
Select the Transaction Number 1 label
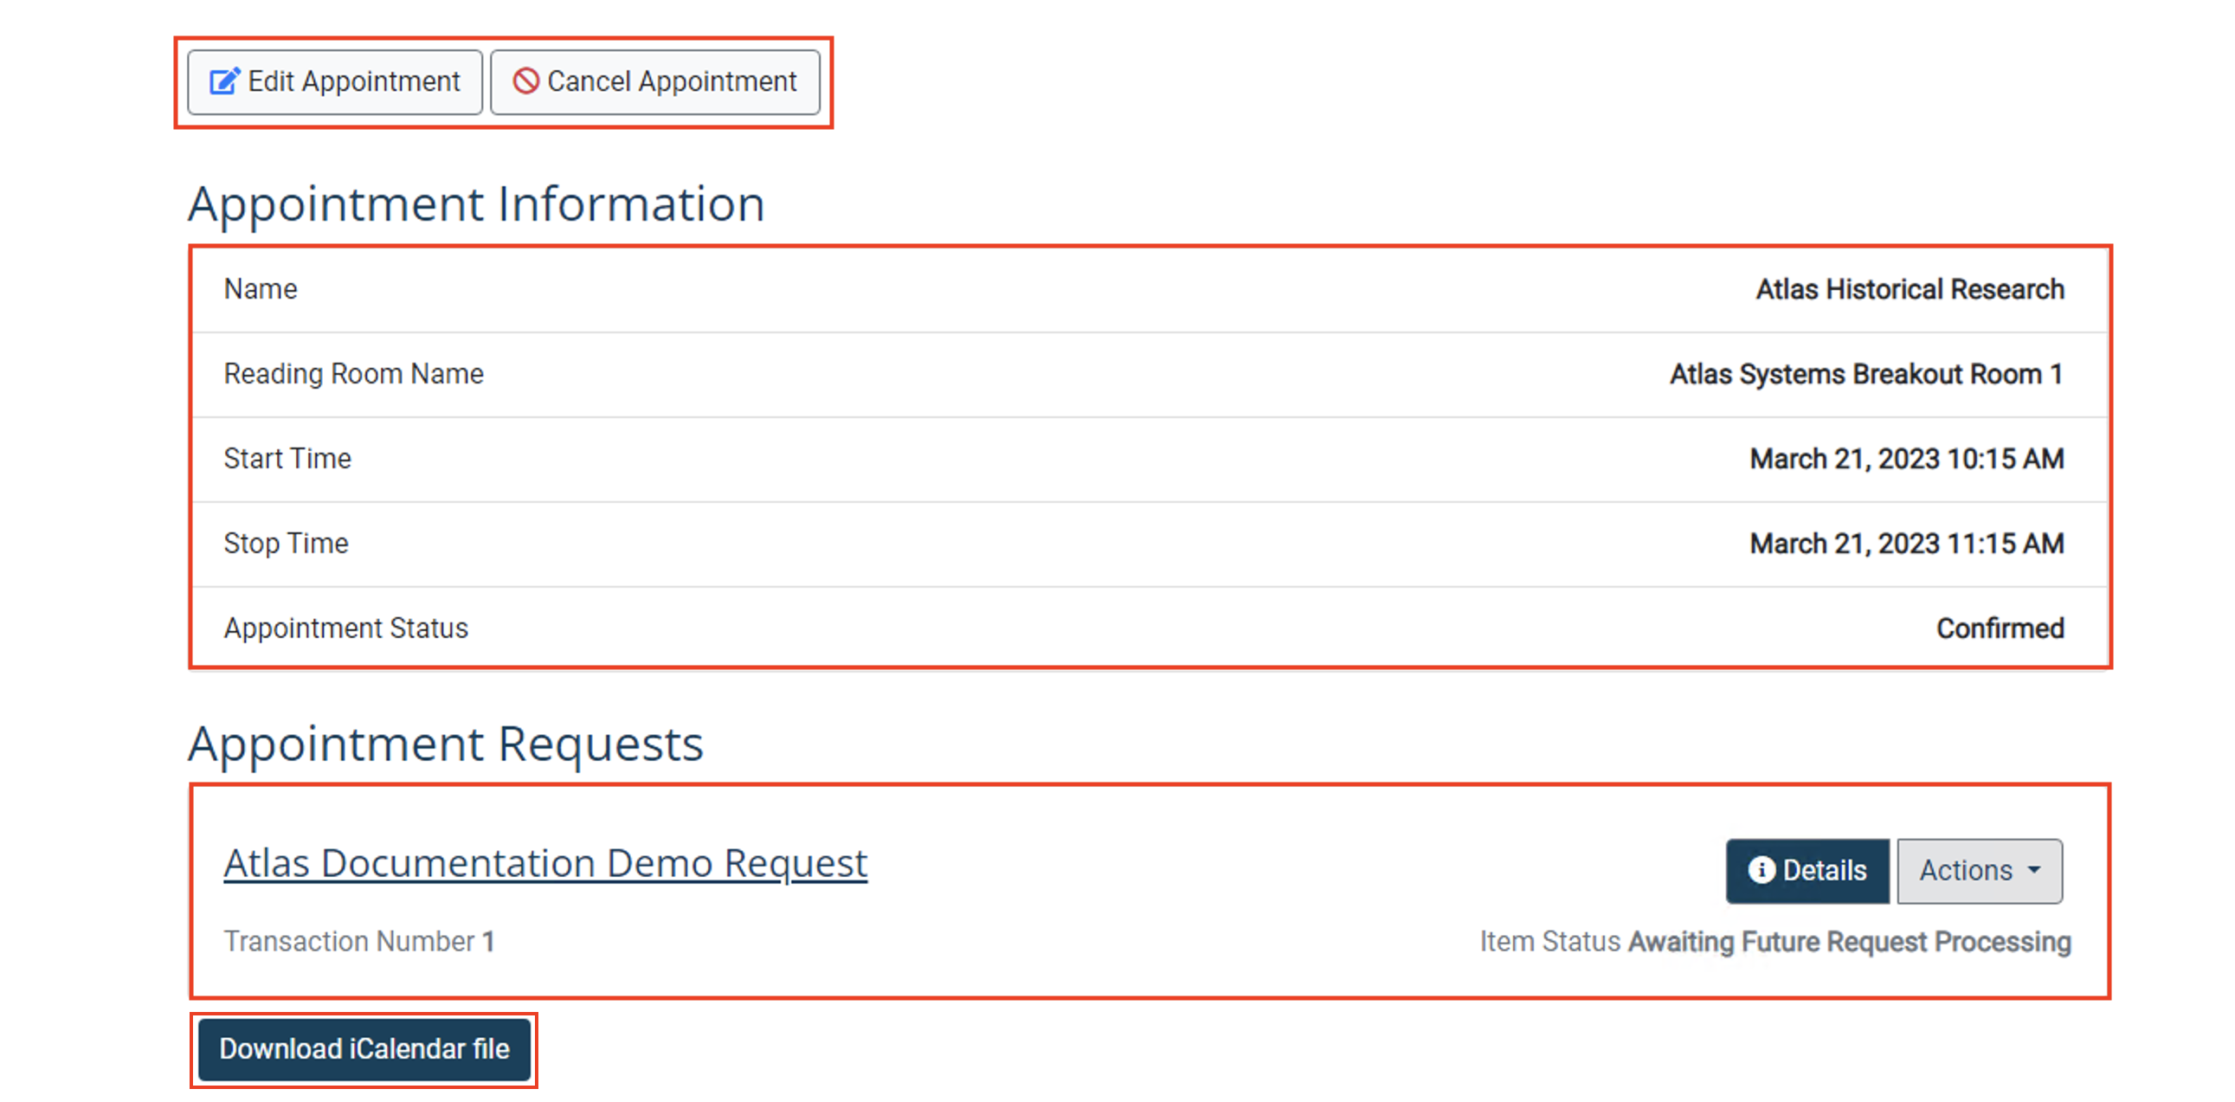click(358, 941)
